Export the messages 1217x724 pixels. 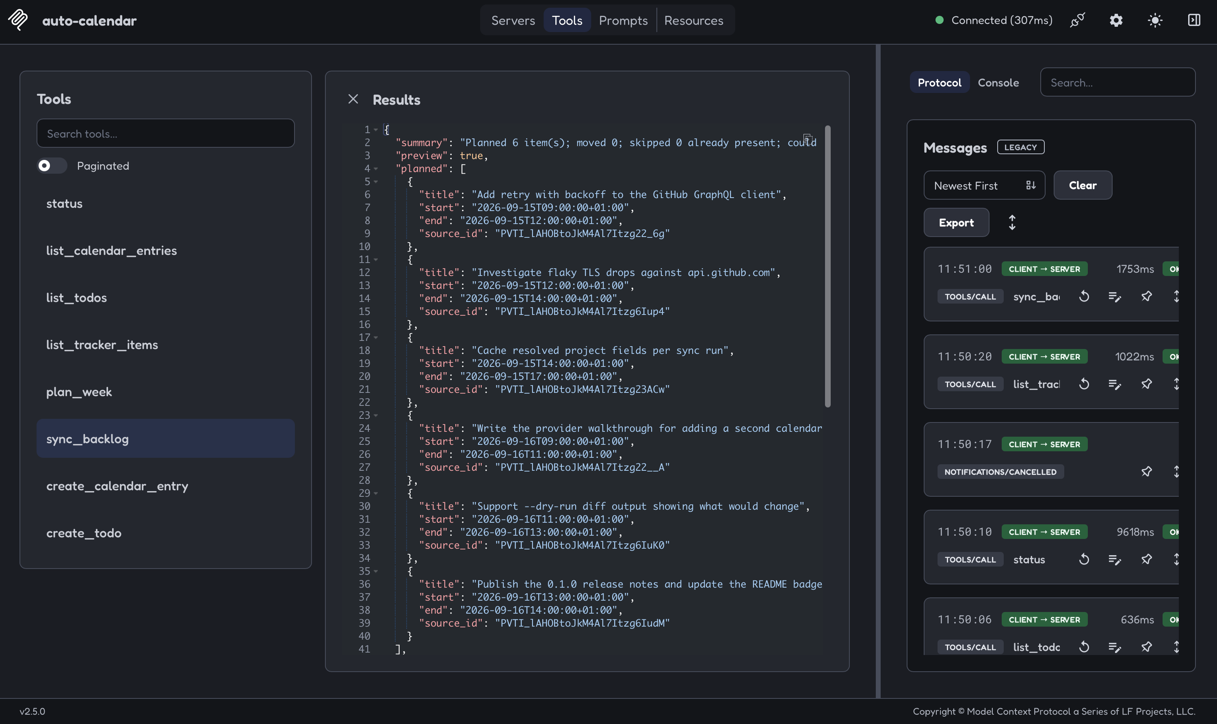[956, 222]
